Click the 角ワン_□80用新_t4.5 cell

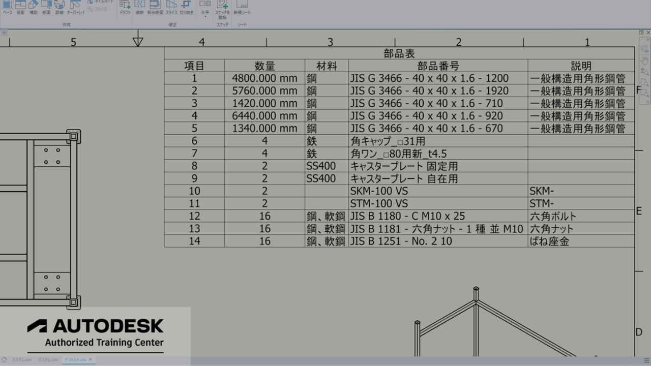tap(438, 154)
